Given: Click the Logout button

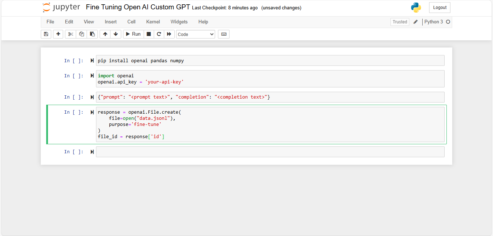Looking at the screenshot, I should coord(440,8).
